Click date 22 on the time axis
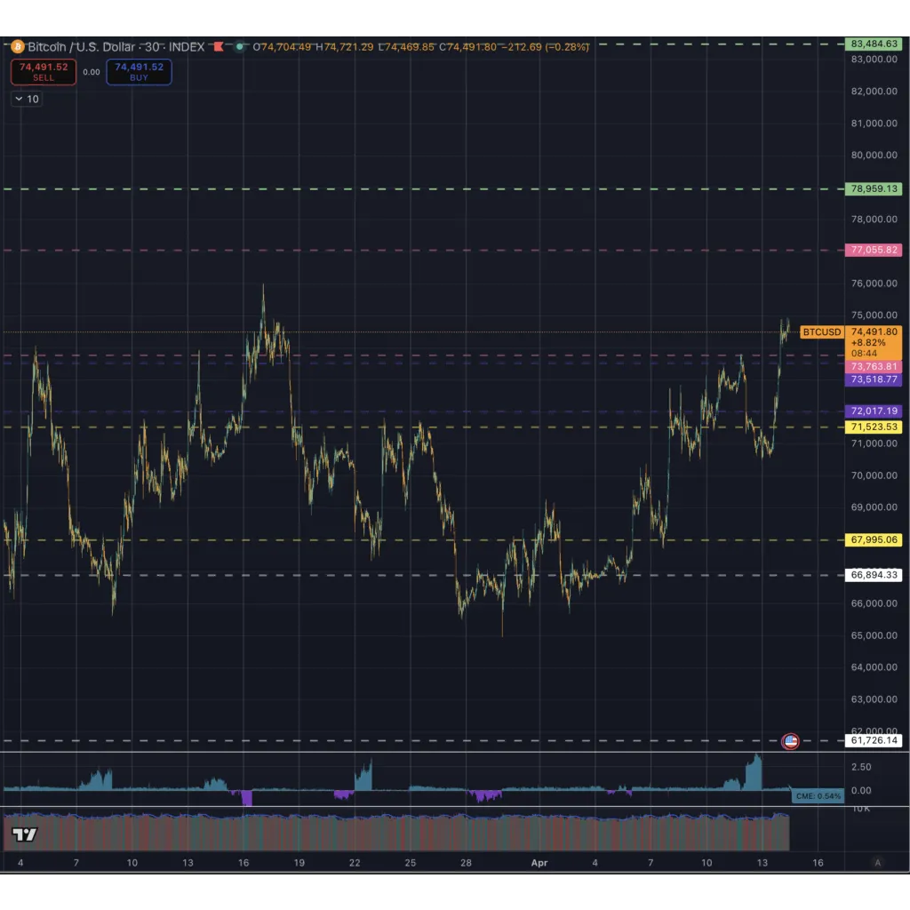Screen dimensions: 910x910 [x=355, y=863]
